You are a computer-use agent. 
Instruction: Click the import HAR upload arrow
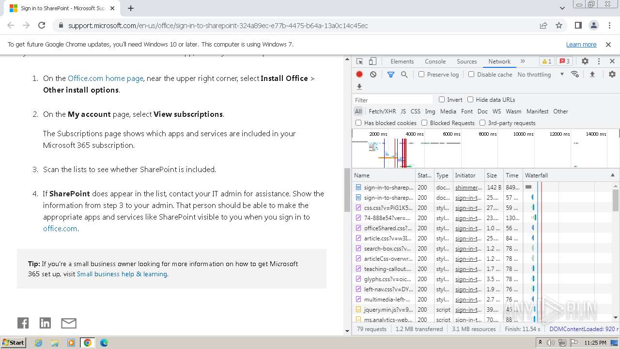592,74
